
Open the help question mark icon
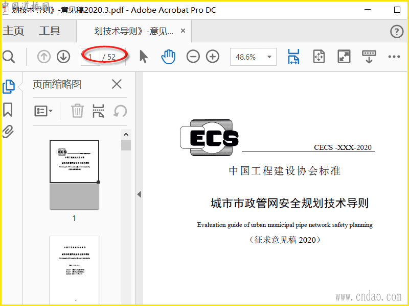pos(397,32)
